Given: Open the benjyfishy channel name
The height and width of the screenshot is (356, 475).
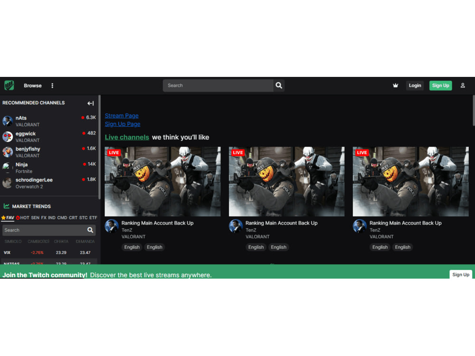Looking at the screenshot, I should click(28, 149).
